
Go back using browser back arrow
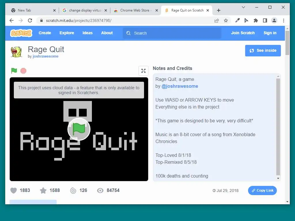click(12, 20)
